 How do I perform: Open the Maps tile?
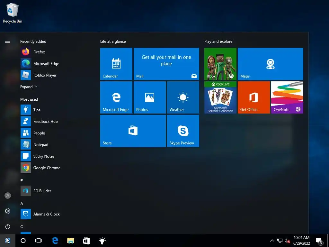[x=271, y=64]
